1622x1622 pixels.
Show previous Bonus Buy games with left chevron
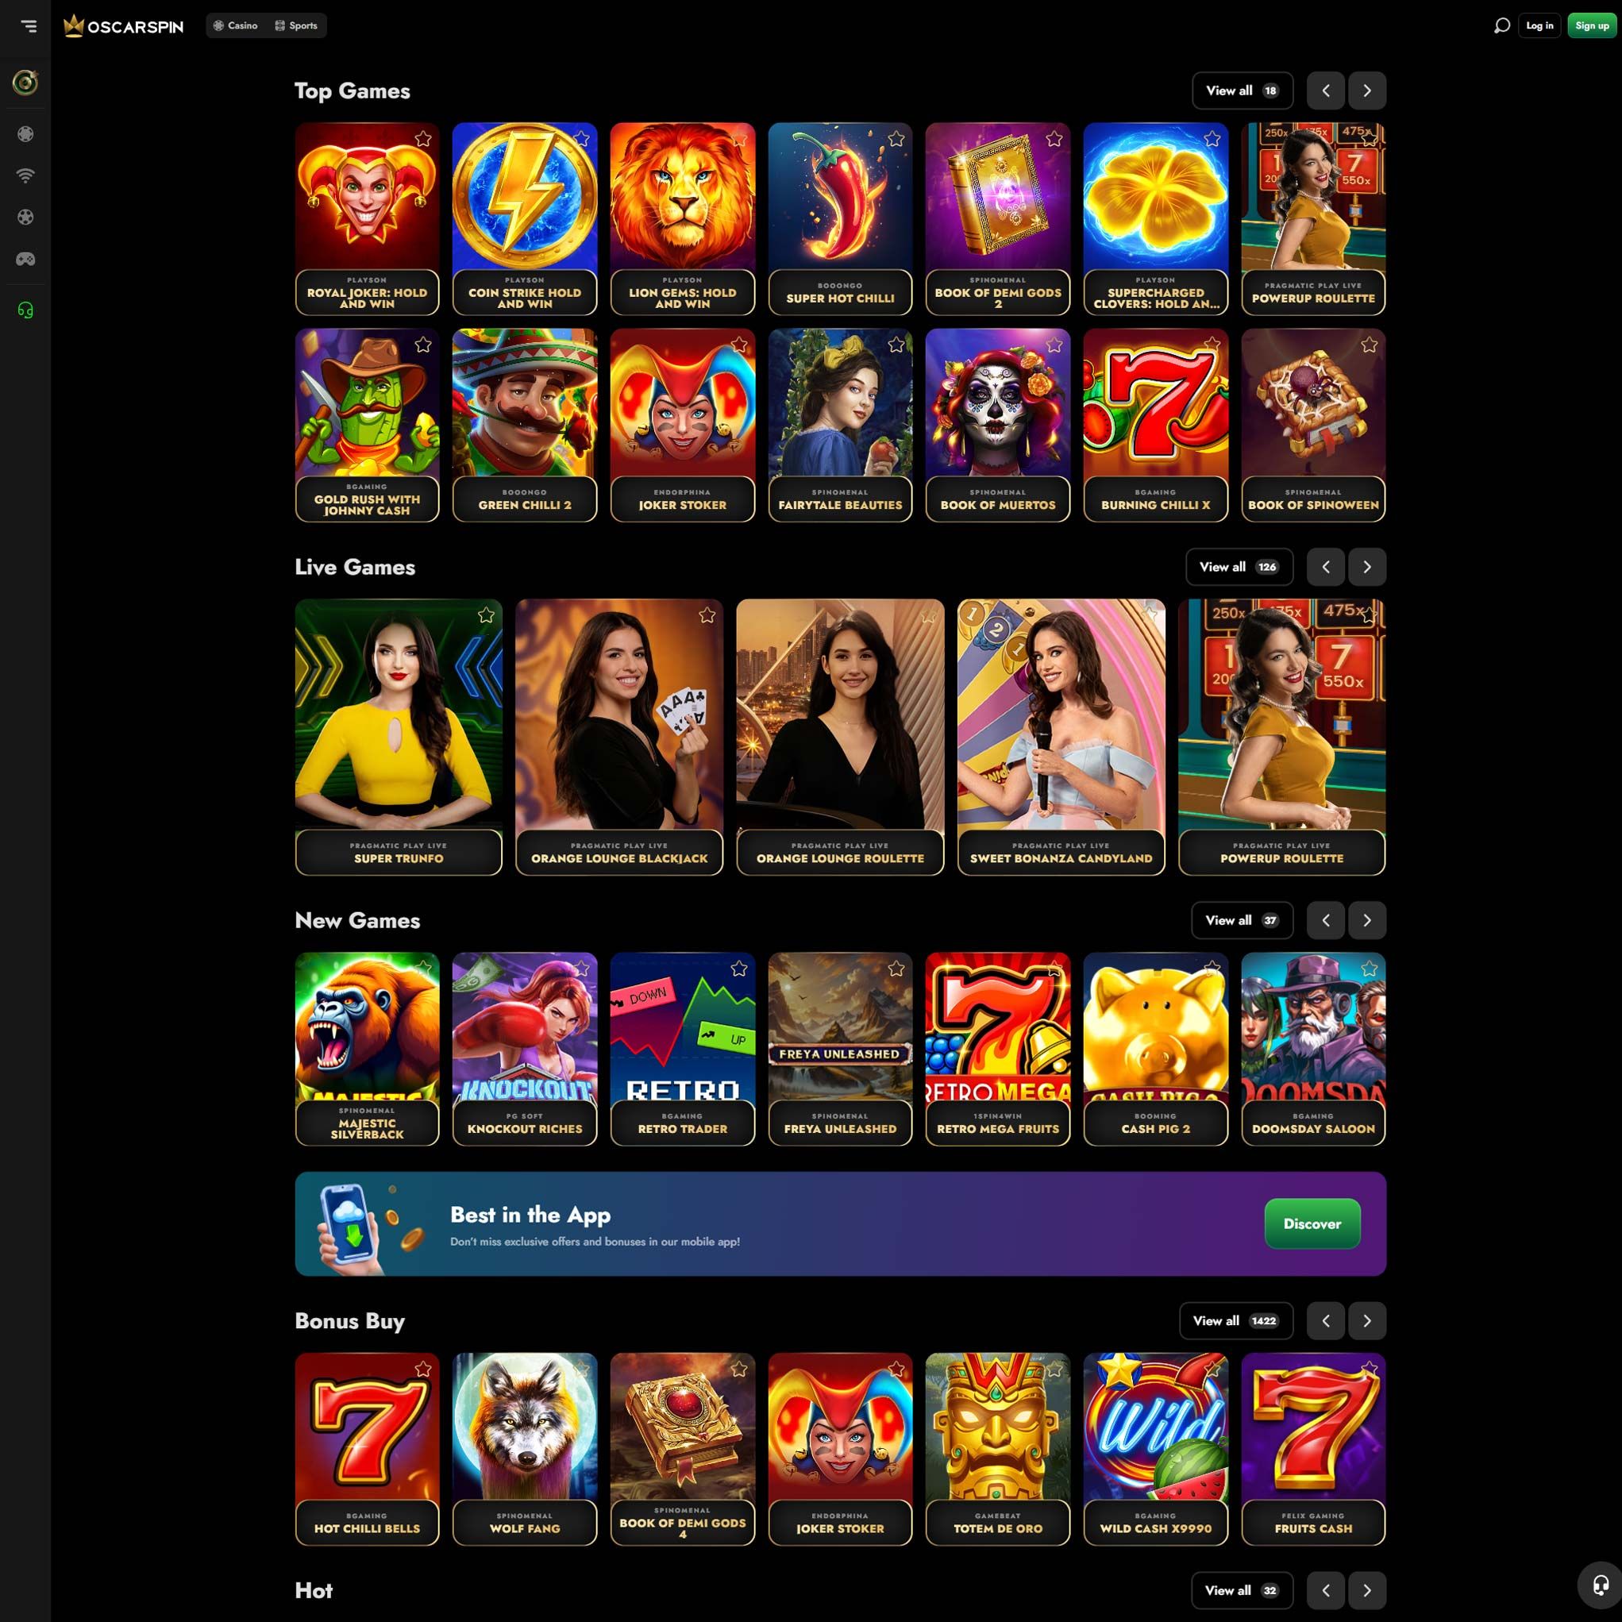[1326, 1320]
